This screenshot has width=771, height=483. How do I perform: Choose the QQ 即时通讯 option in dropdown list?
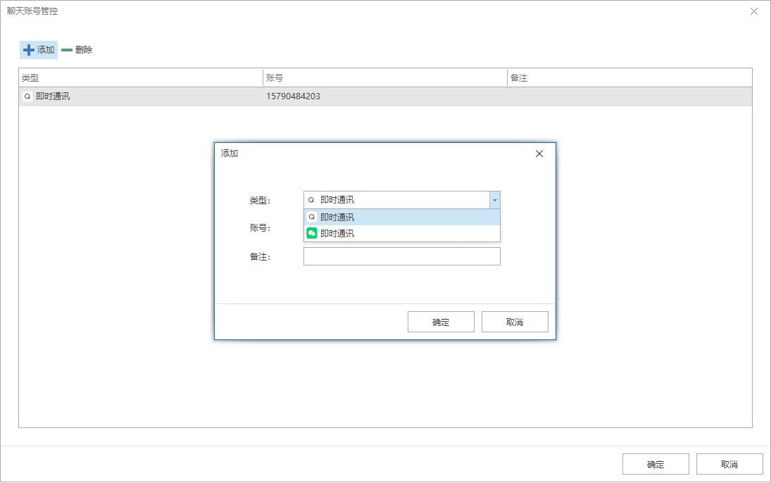[402, 218]
